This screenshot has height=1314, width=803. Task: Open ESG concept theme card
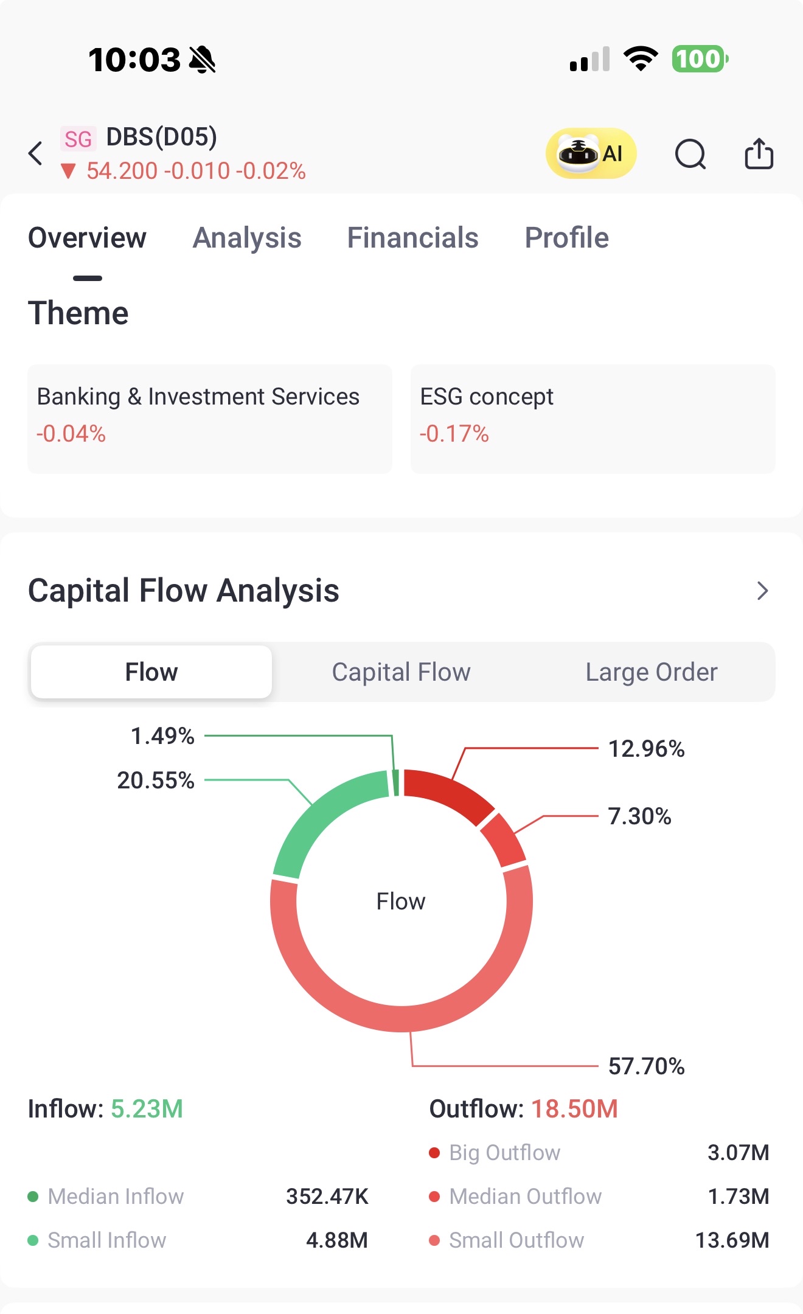coord(593,419)
